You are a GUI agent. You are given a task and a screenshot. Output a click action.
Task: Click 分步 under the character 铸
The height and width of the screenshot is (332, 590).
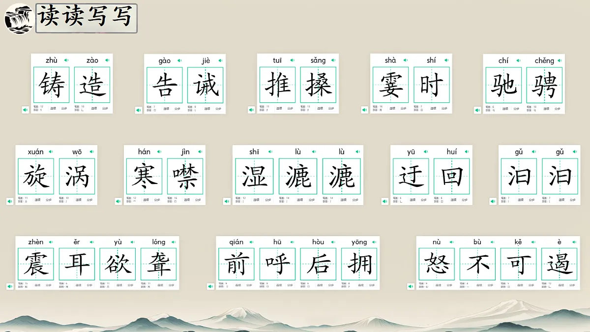(64, 108)
